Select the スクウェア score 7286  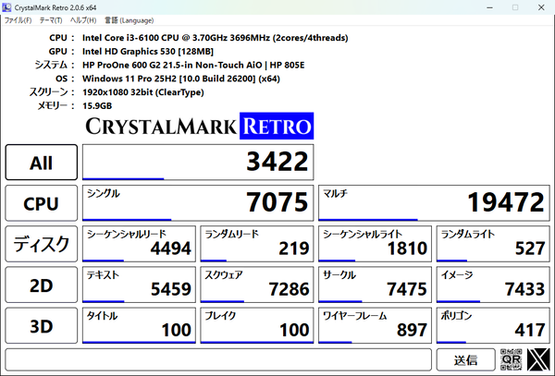coord(289,289)
